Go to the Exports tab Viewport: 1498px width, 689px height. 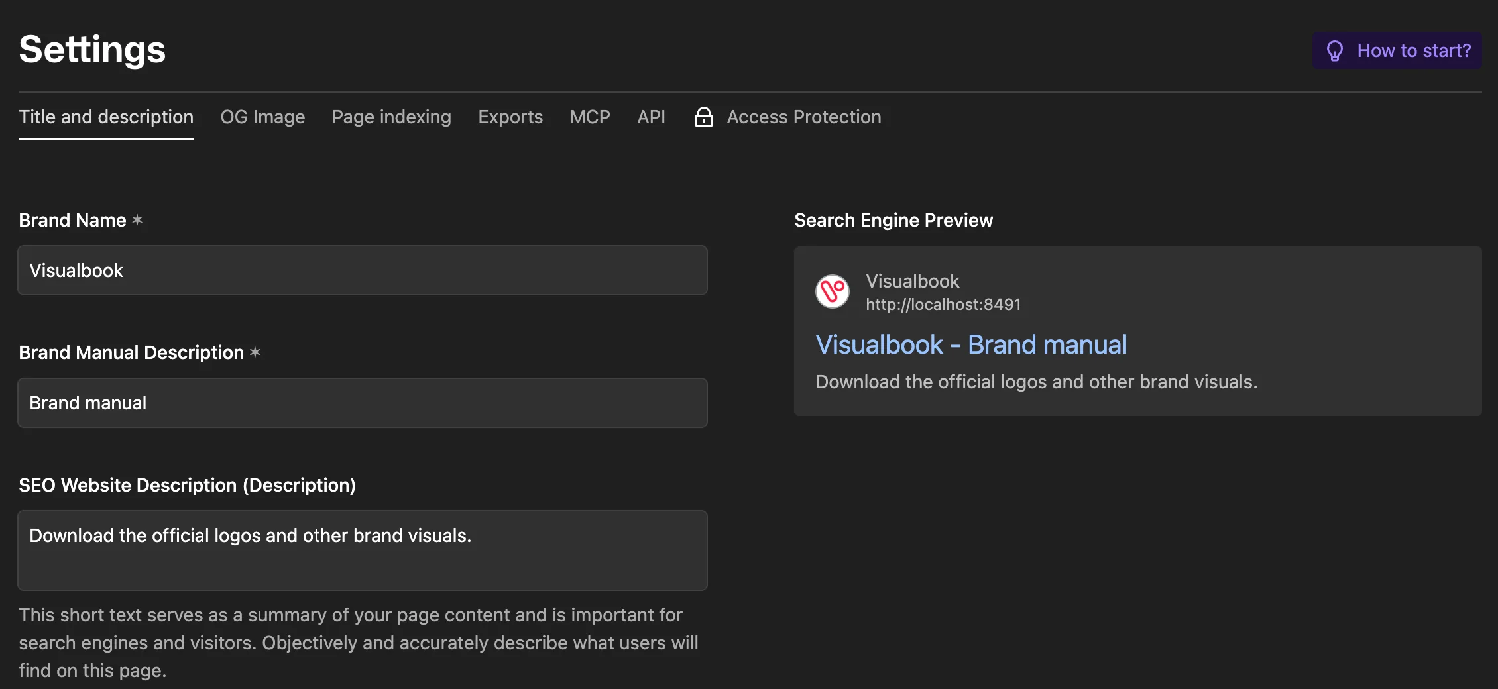pyautogui.click(x=510, y=117)
